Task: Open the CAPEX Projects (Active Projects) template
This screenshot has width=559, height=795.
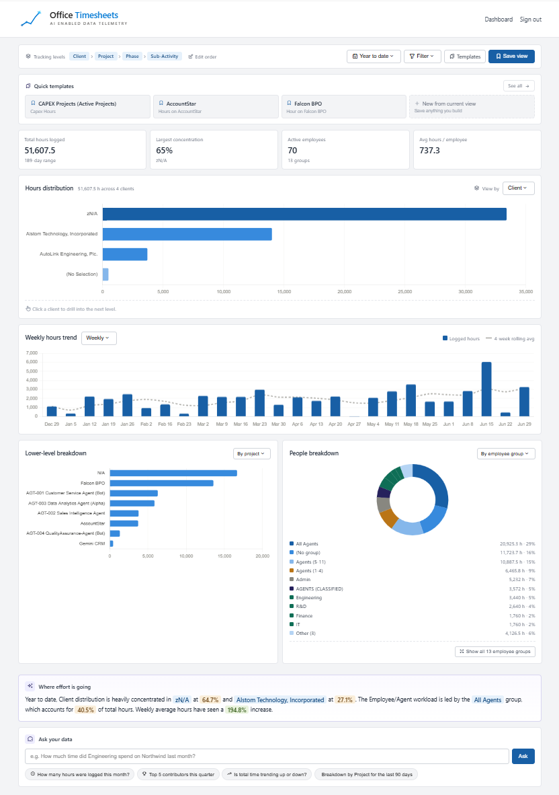Action: pyautogui.click(x=87, y=106)
